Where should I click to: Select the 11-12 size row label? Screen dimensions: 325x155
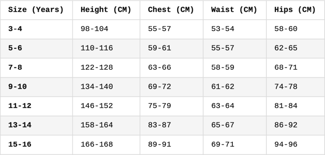20,106
